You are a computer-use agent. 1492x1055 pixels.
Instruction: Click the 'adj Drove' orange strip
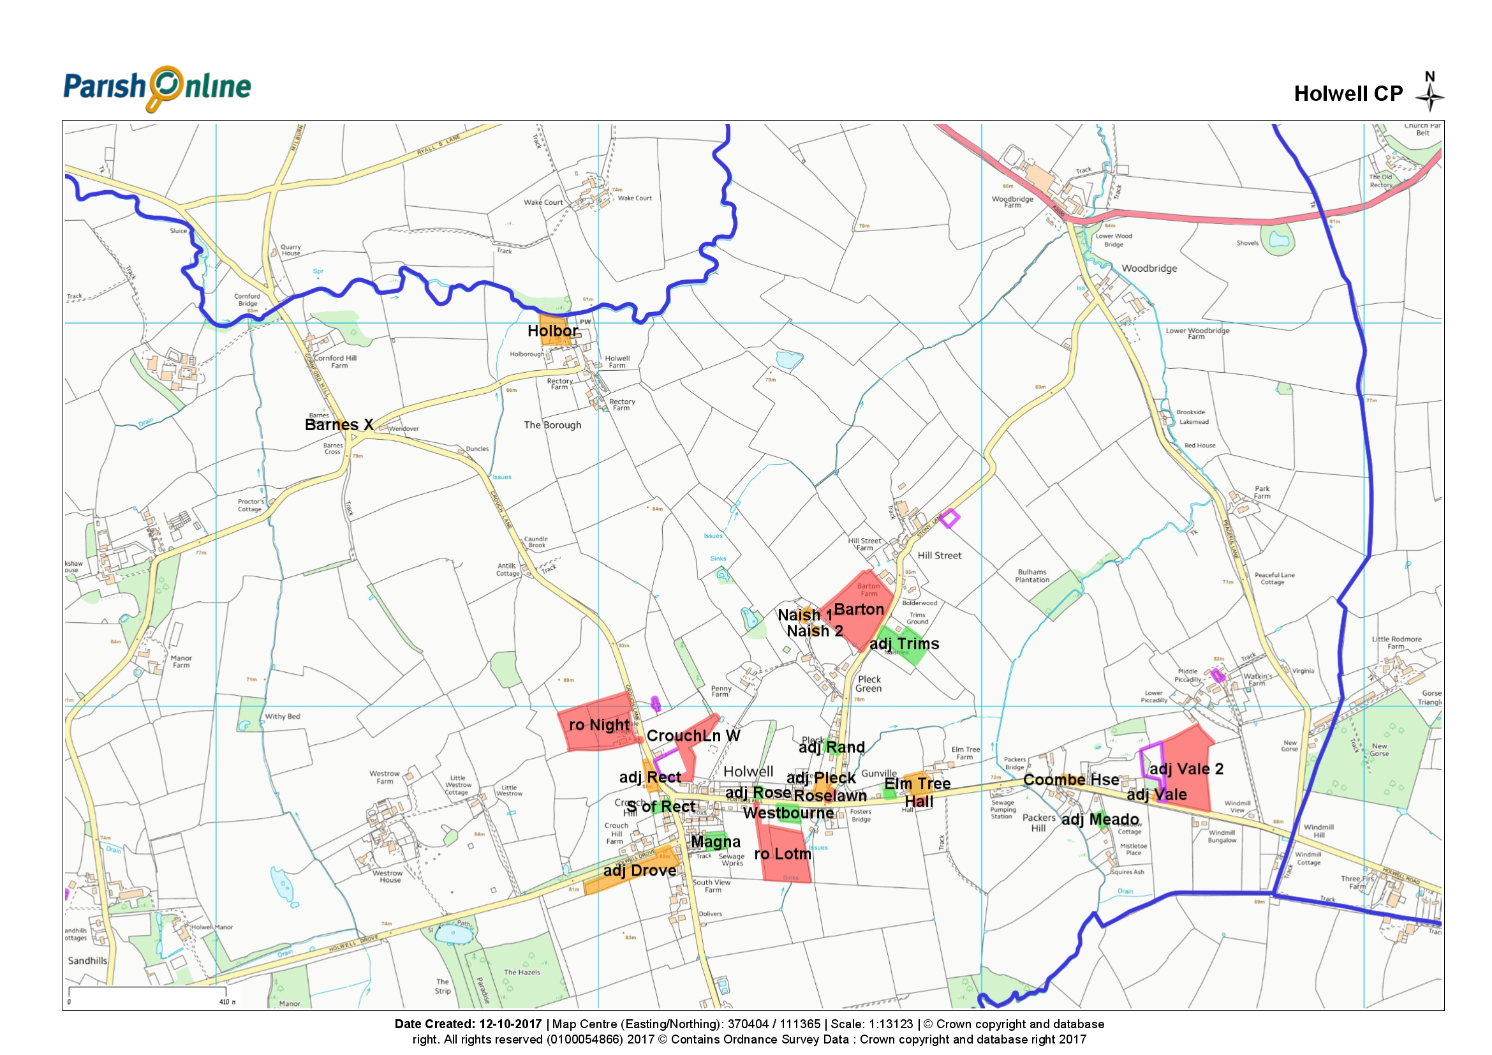click(633, 871)
